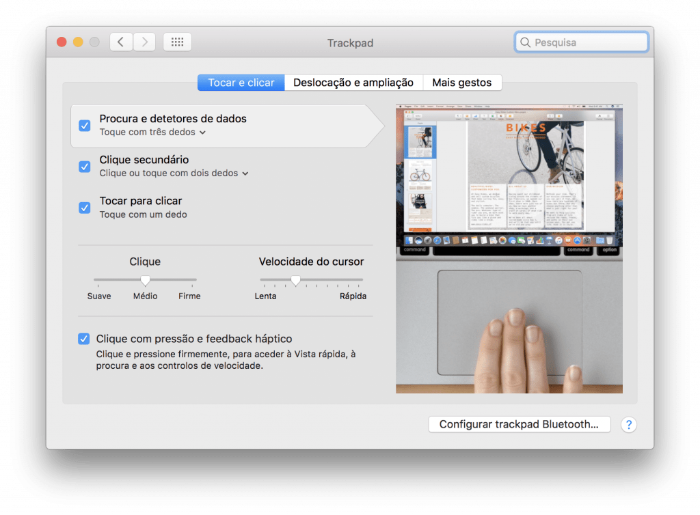Disable 'Clique com pressão e feedback háptico'
Screen dimensions: 700x515
pyautogui.click(x=84, y=339)
